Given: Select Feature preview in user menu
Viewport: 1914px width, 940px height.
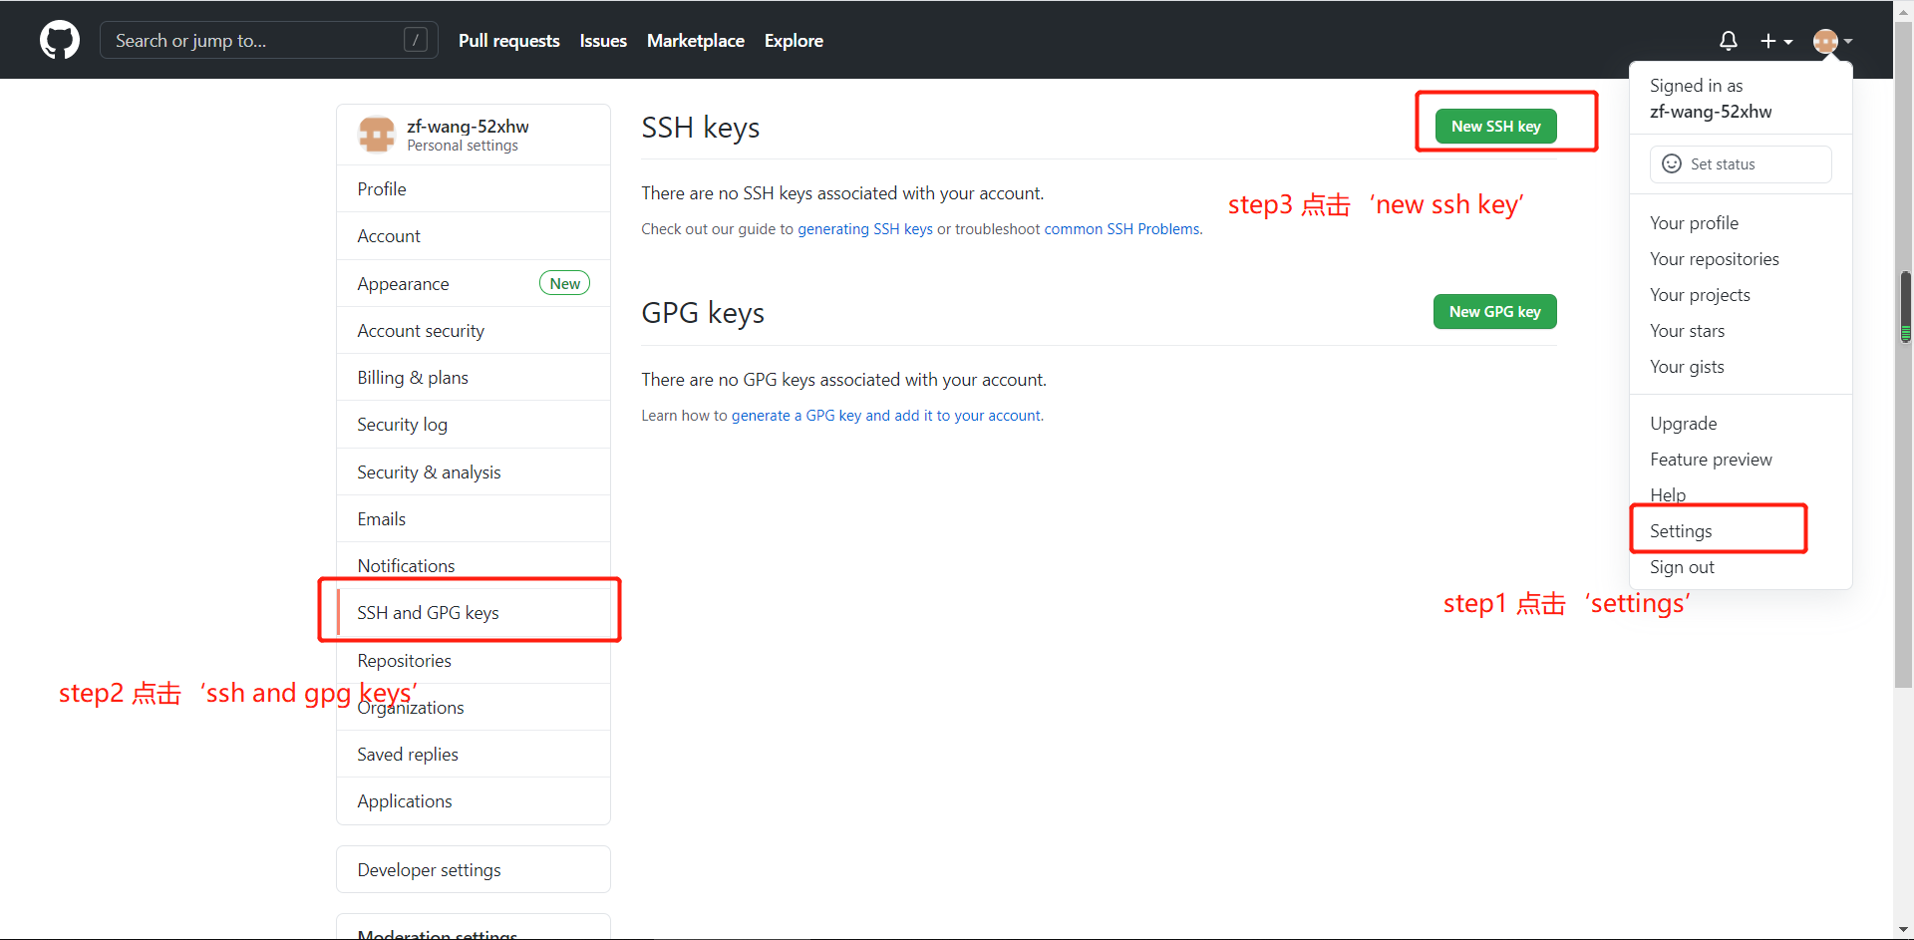Looking at the screenshot, I should point(1741,460).
